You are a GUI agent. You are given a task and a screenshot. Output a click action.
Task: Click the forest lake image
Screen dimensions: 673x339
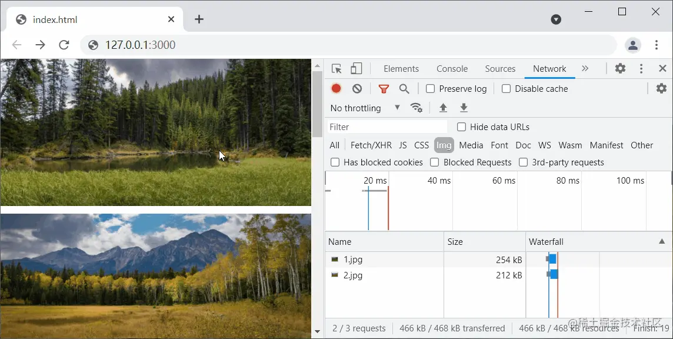coord(155,132)
